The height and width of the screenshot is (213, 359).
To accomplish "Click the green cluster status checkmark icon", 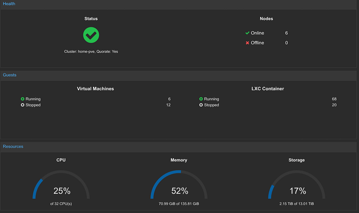I will [x=91, y=35].
